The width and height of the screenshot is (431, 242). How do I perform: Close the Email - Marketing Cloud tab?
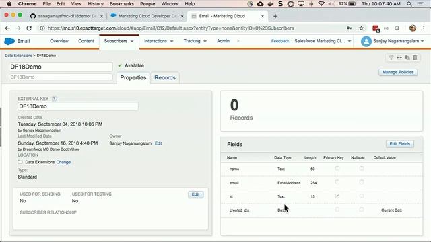coord(263,16)
